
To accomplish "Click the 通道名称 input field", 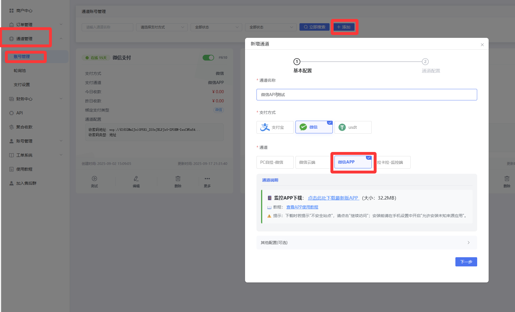I will point(367,95).
